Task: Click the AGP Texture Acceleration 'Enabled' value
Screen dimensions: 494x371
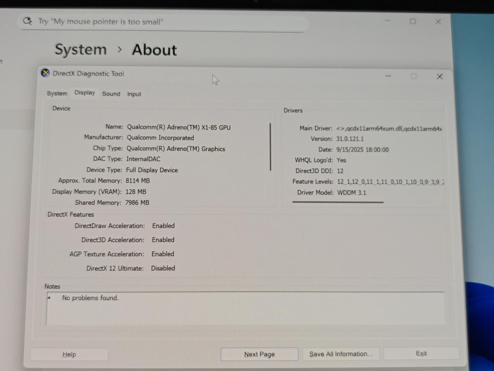Action: coord(163,254)
